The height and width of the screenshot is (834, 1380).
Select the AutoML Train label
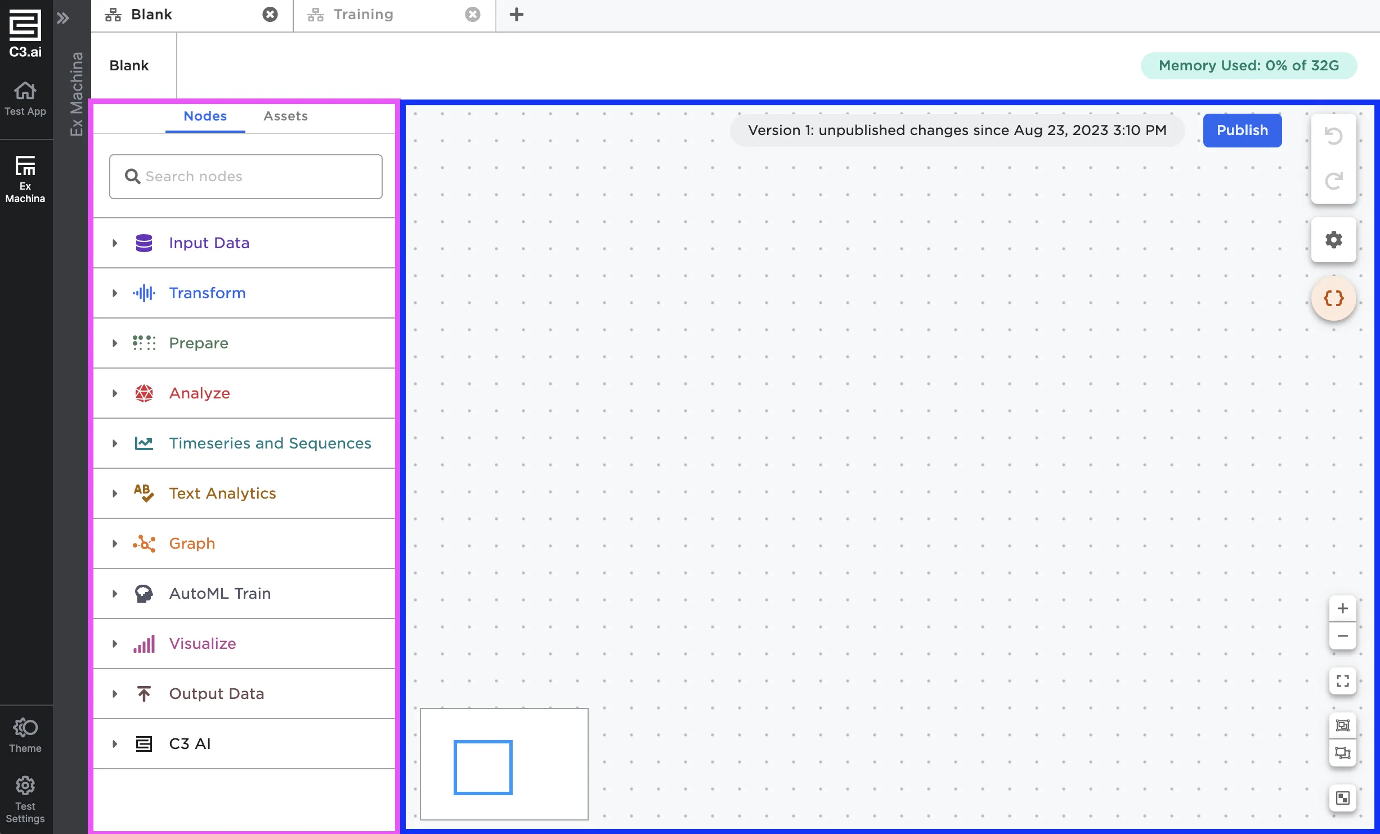tap(220, 594)
